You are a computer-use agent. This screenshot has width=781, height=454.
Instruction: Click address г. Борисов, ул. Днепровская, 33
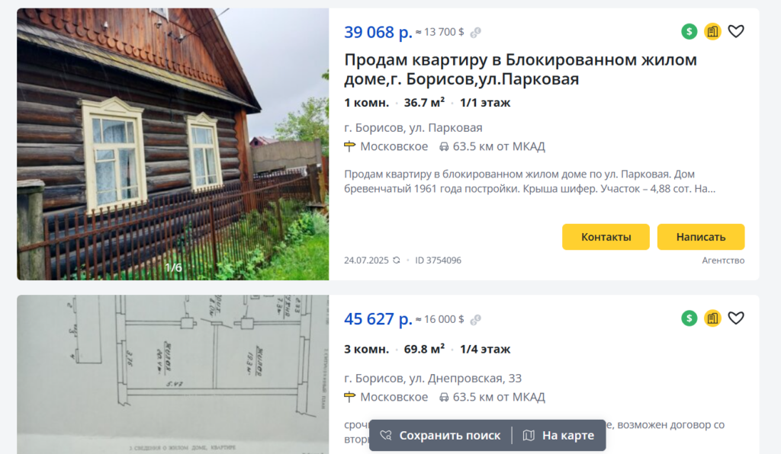point(433,378)
